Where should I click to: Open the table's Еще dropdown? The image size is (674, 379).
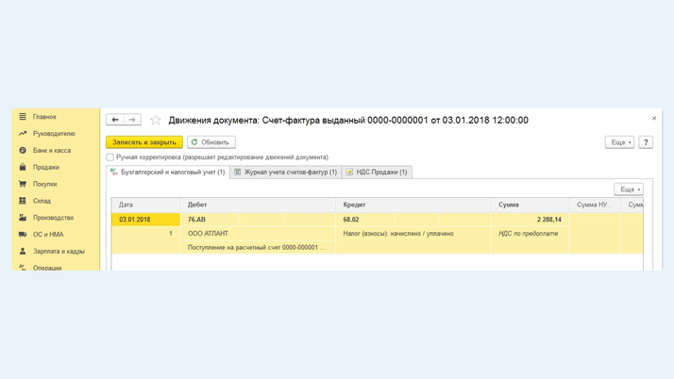pyautogui.click(x=629, y=189)
